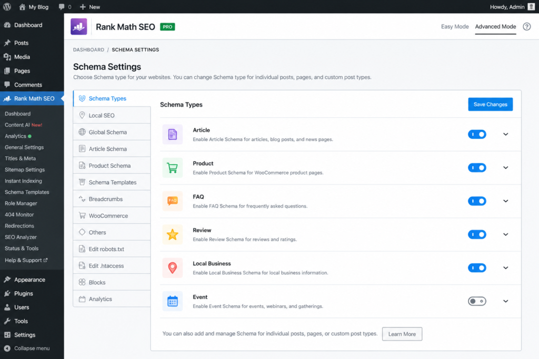Click the Blocks grid icon
Viewport: 539px width, 359px height.
[82, 282]
